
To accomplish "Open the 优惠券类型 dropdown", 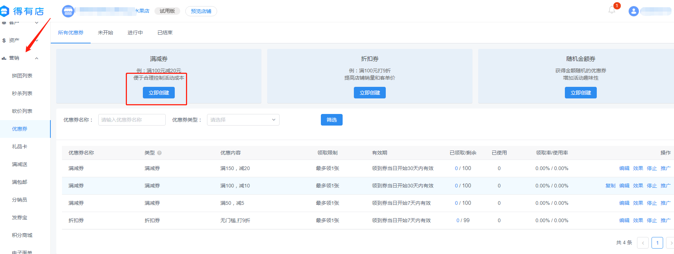I will [243, 120].
